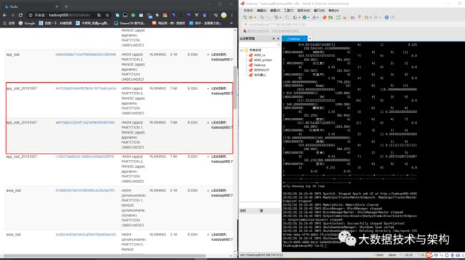Close the Kudu browser tab
Viewport: 465px width, 260px height.
pos(57,6)
